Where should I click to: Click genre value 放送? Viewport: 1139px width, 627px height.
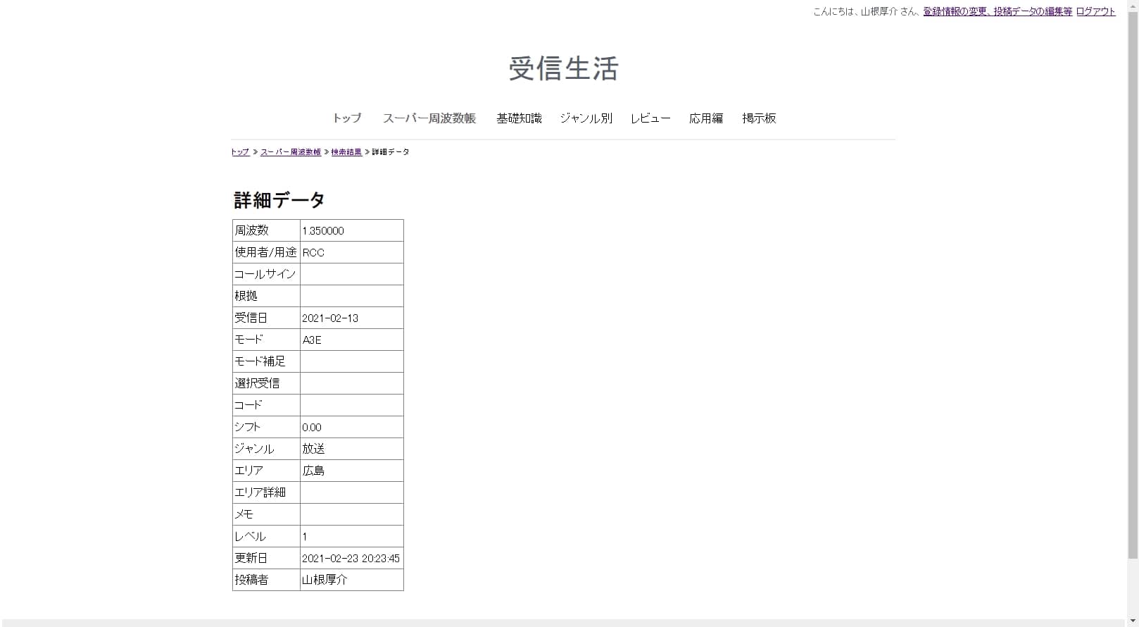(313, 449)
